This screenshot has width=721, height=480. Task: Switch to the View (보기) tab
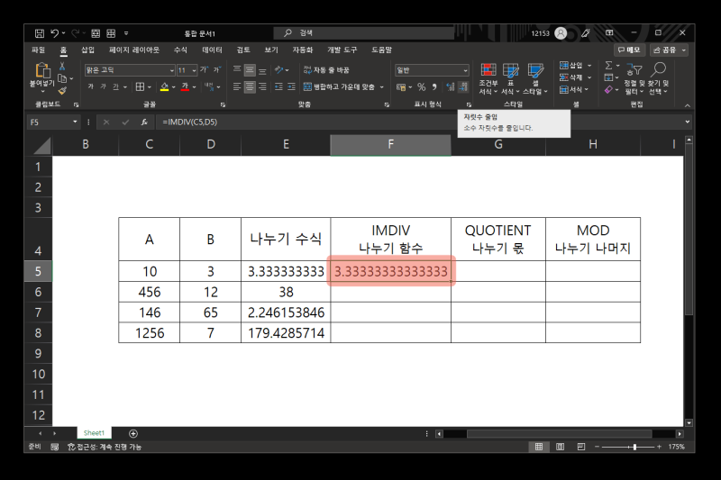[x=271, y=50]
